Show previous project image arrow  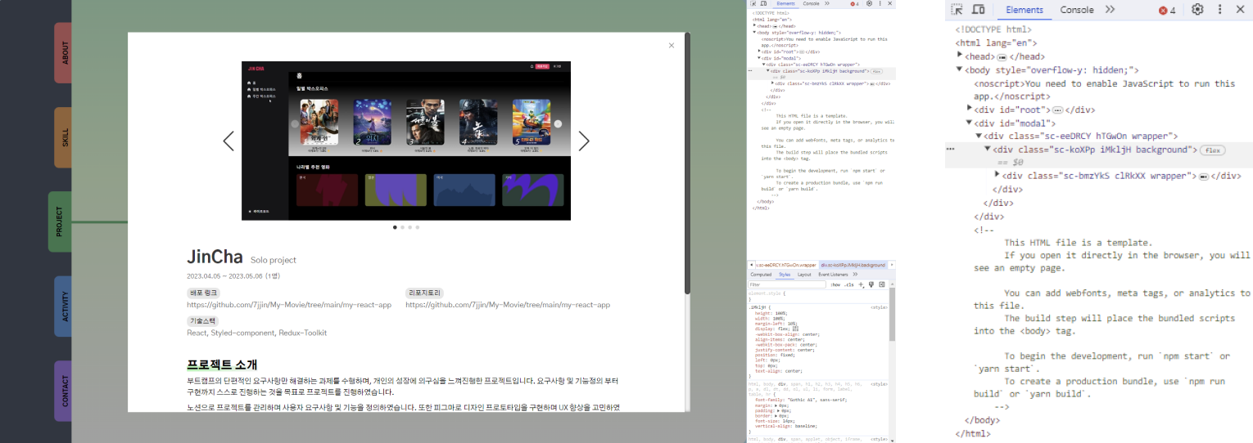tap(228, 141)
